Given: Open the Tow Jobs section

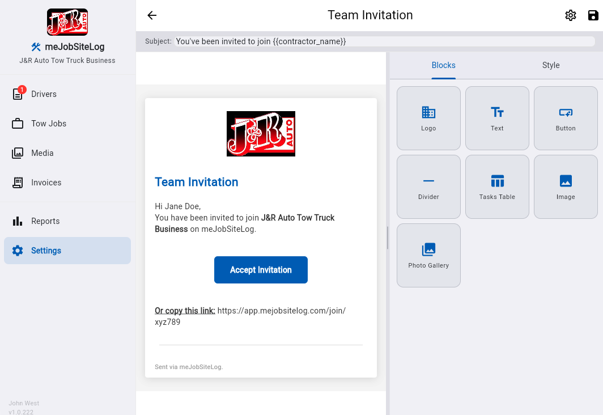Looking at the screenshot, I should (x=48, y=123).
